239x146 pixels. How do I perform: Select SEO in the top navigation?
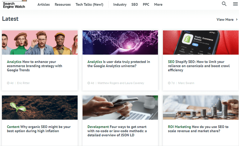(135, 4)
